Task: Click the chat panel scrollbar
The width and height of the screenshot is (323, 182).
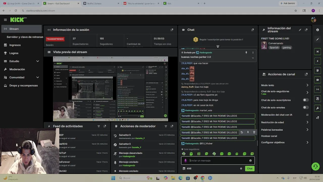Action: 257,143
